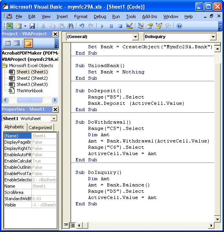Click the Insert UserForm toolbar icon
The width and height of the screenshot is (224, 232).
(19, 26)
